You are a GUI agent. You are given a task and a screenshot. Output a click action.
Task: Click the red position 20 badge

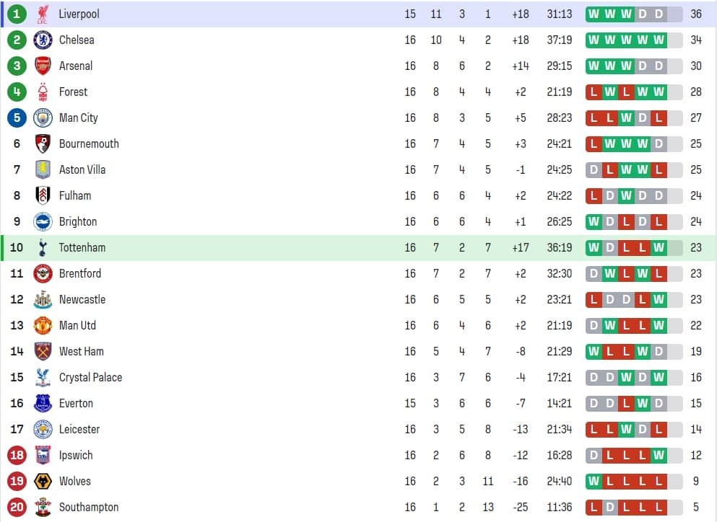coord(17,507)
